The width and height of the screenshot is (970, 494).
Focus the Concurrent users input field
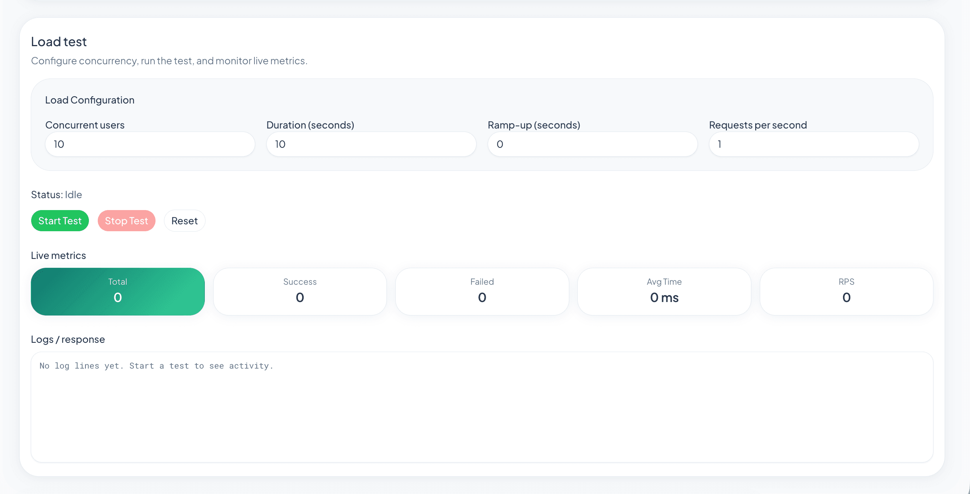click(150, 144)
